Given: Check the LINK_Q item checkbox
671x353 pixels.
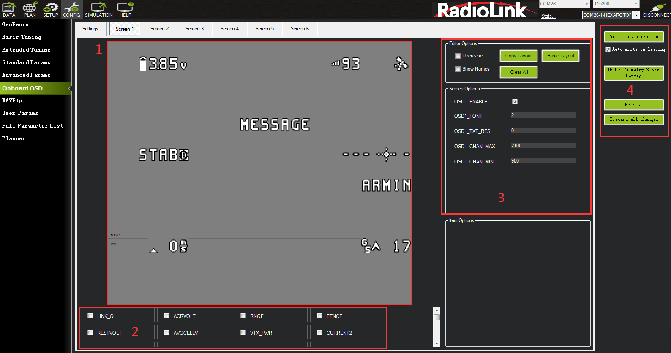Looking at the screenshot, I should click(90, 316).
